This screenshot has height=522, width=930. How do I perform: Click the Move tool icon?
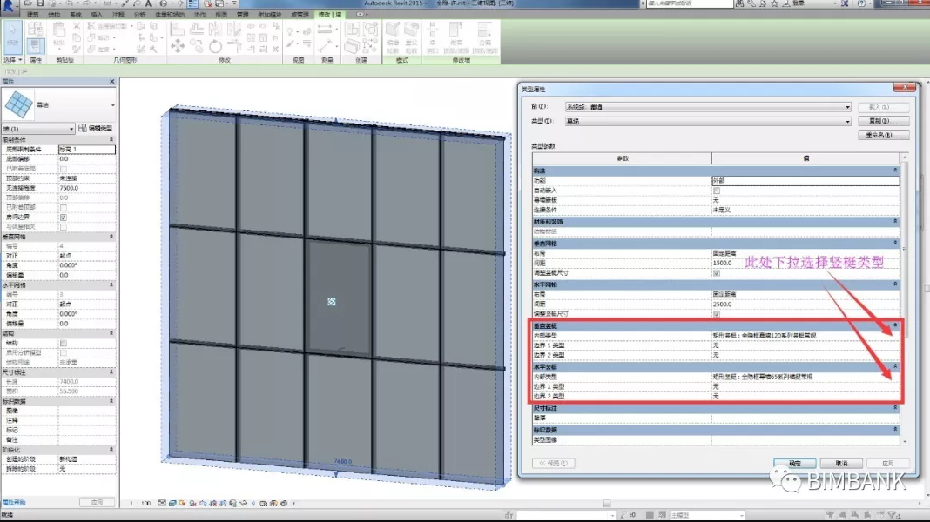pos(178,45)
